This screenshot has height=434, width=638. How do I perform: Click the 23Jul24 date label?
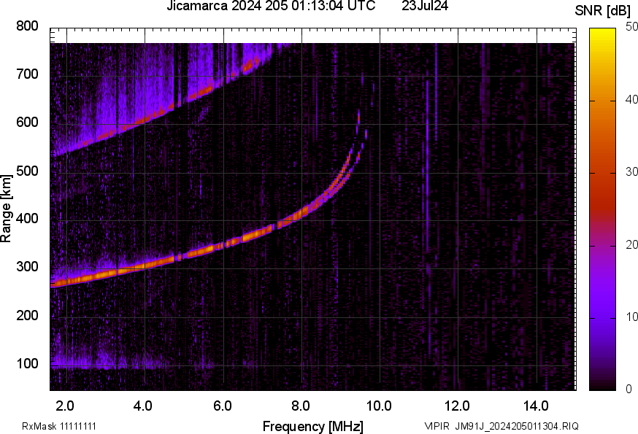click(x=425, y=7)
